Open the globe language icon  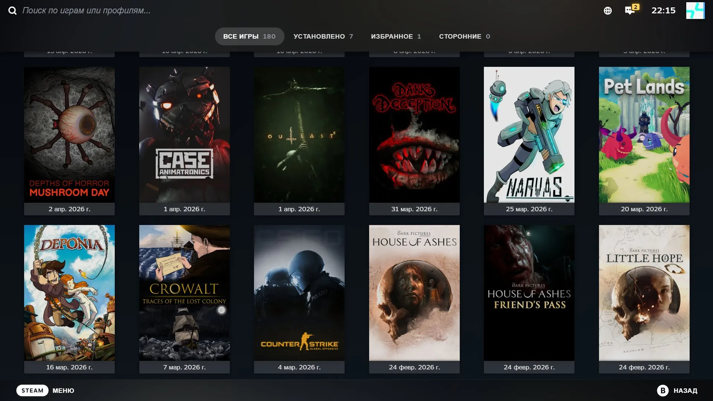pyautogui.click(x=608, y=11)
